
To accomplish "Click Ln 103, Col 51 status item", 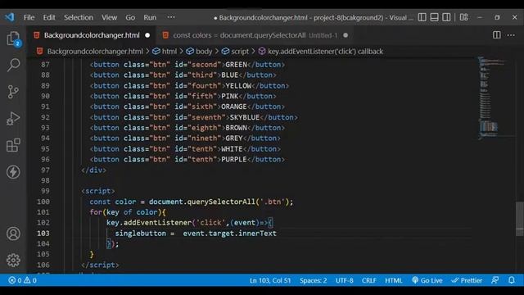I will point(270,280).
